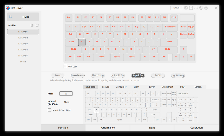
Task: Pick the right arrow in the gray key picker
Action: [174, 120]
